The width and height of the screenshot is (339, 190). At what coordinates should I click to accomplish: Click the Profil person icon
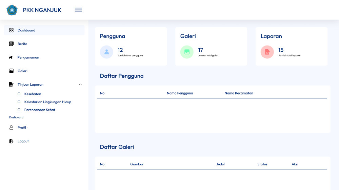(x=12, y=127)
